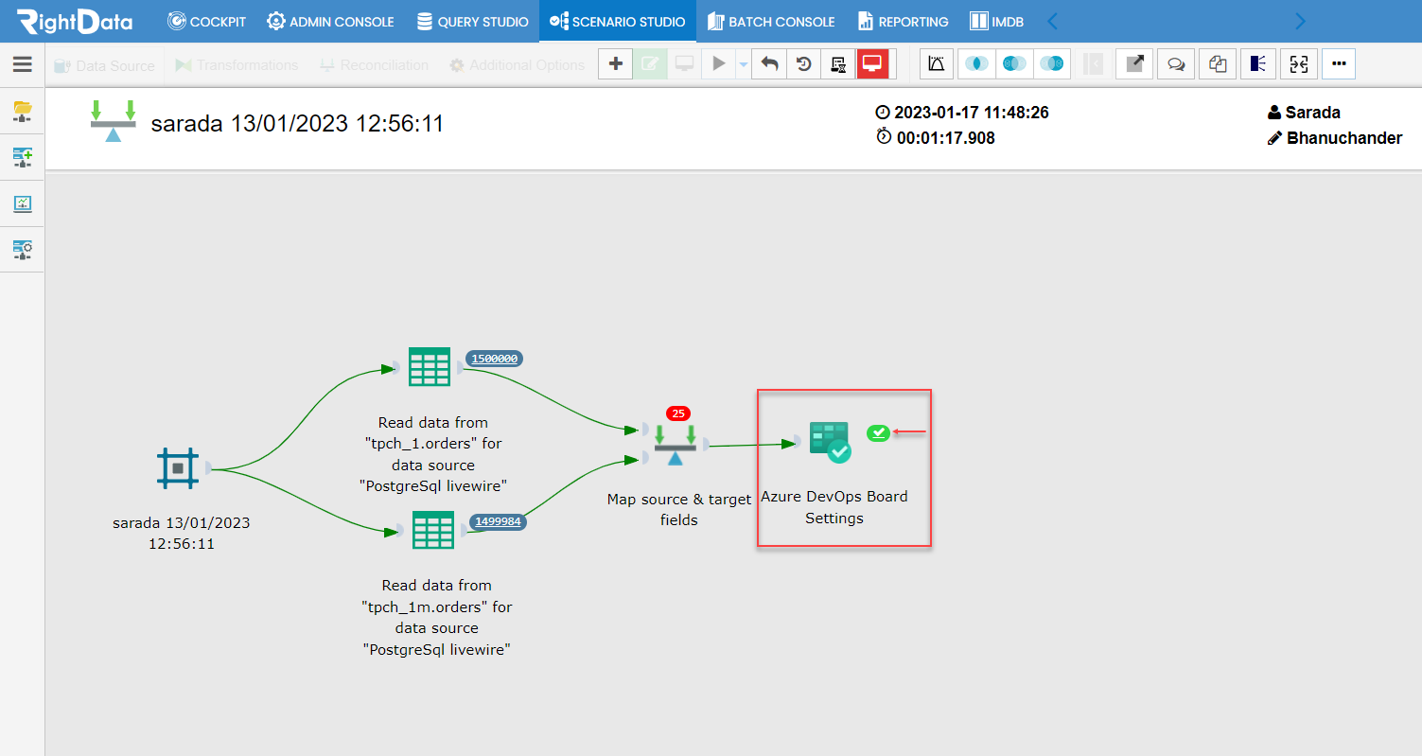Select the sarada scenario start node
The width and height of the screenshot is (1422, 756).
[x=179, y=467]
